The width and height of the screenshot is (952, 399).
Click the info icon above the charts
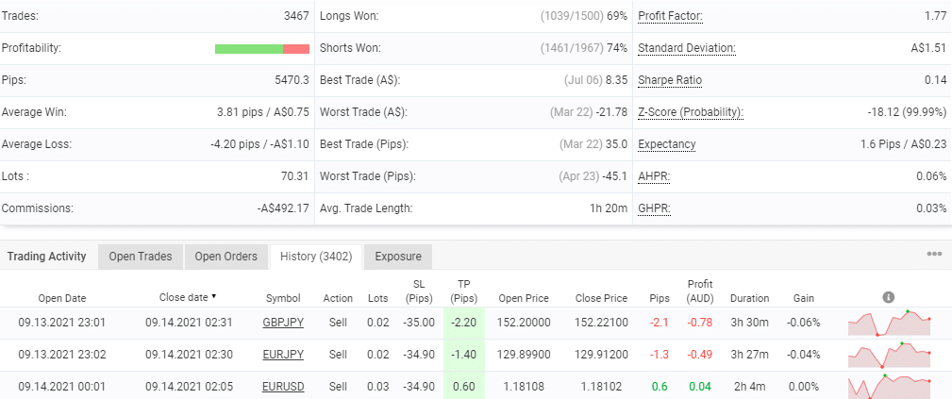tap(888, 297)
